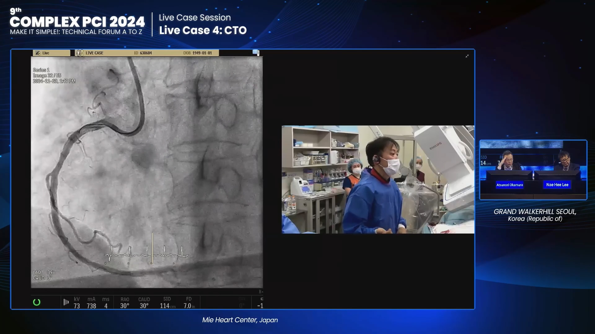Viewport: 595px width, 334px height.
Task: Click the collapse arrows icon in the video frame
Action: tap(467, 56)
